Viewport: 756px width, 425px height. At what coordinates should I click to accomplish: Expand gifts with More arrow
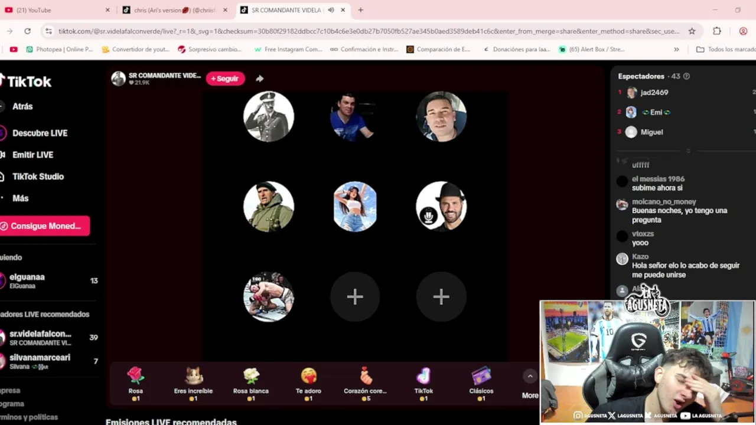pos(530,377)
